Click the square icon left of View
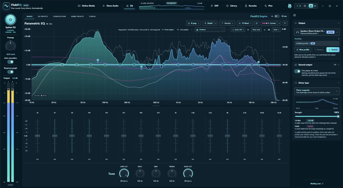This screenshot has width=343, height=188. tap(269, 30)
